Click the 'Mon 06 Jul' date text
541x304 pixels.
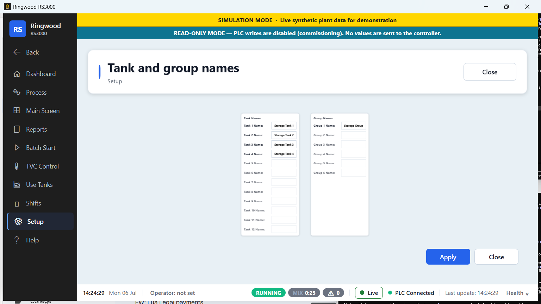(123, 293)
